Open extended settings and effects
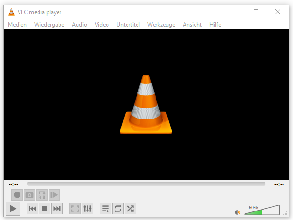The image size is (293, 220). click(88, 209)
